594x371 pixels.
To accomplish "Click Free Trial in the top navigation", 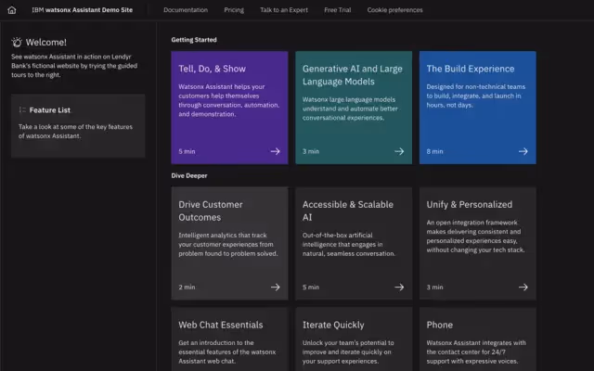I will 338,10.
